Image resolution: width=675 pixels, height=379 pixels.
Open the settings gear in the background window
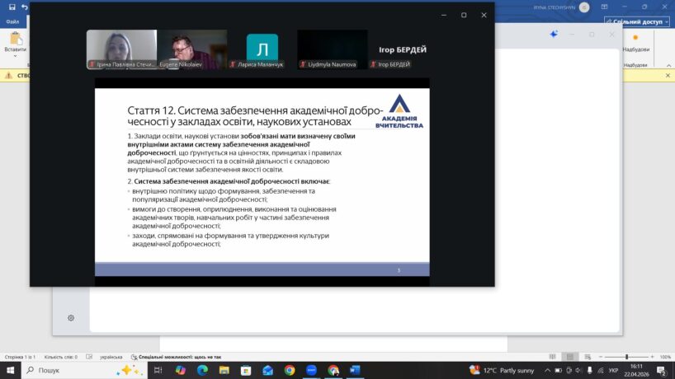(71, 317)
